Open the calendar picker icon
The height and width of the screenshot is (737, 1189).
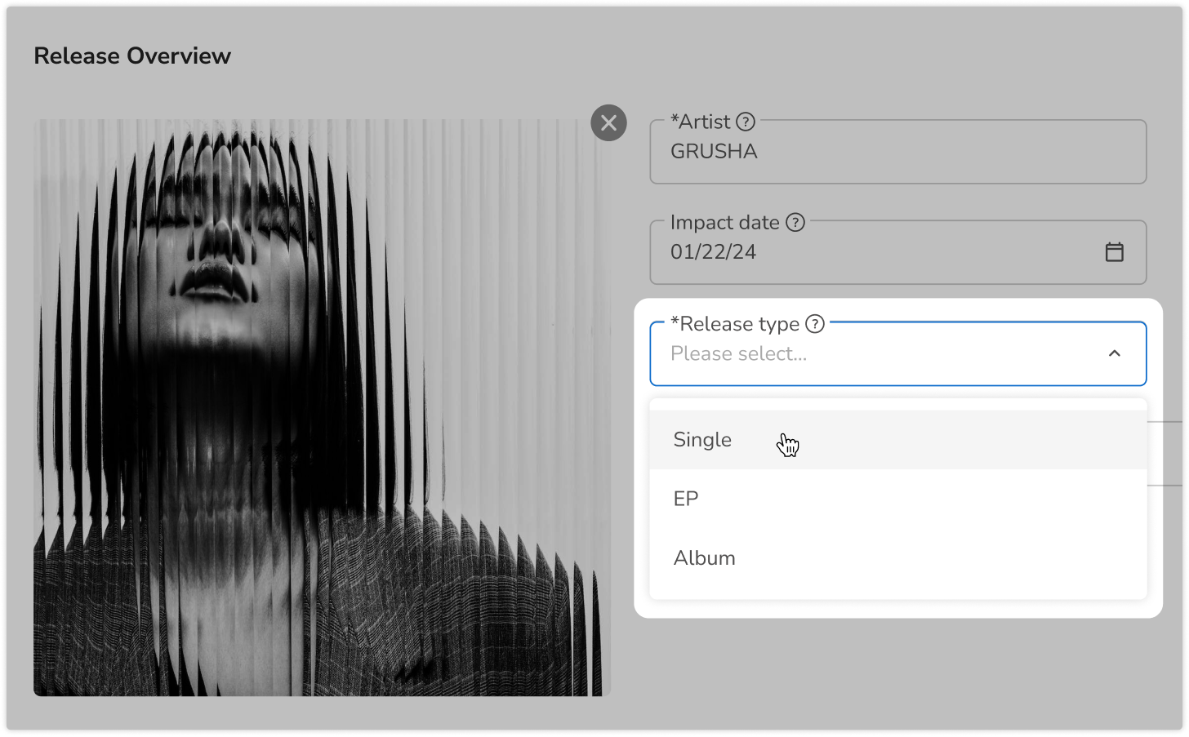click(1114, 252)
